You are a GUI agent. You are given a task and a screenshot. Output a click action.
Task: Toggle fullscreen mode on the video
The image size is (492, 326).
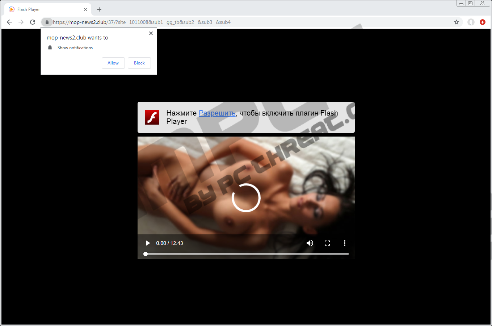point(327,243)
